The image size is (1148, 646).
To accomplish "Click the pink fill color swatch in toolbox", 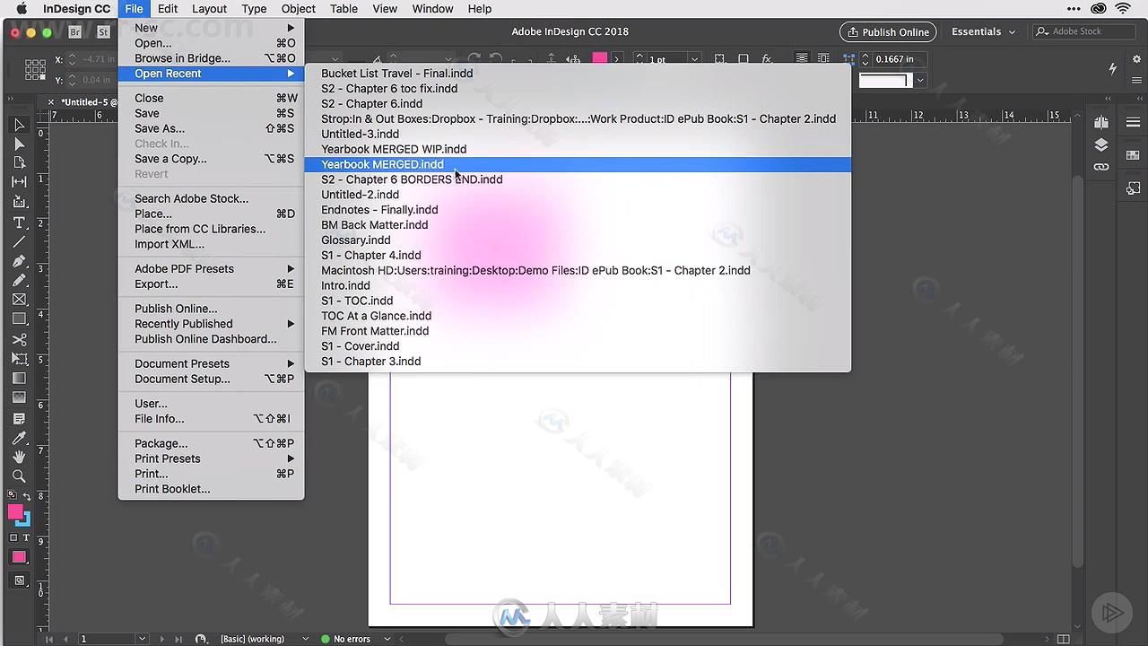I will point(15,511).
